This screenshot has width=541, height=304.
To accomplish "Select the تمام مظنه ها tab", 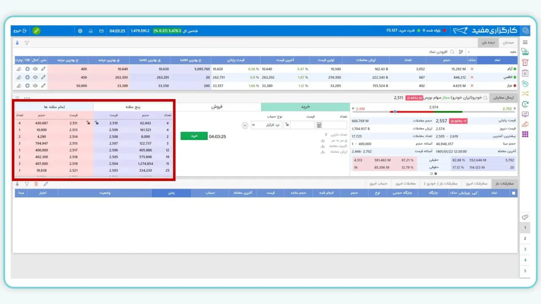I will pyautogui.click(x=54, y=107).
